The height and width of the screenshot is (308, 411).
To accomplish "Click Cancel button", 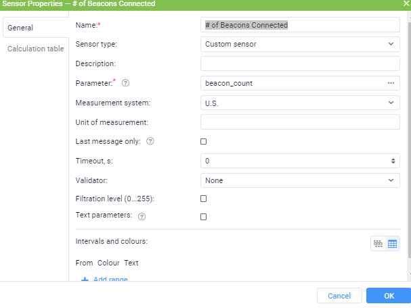I will click(339, 296).
